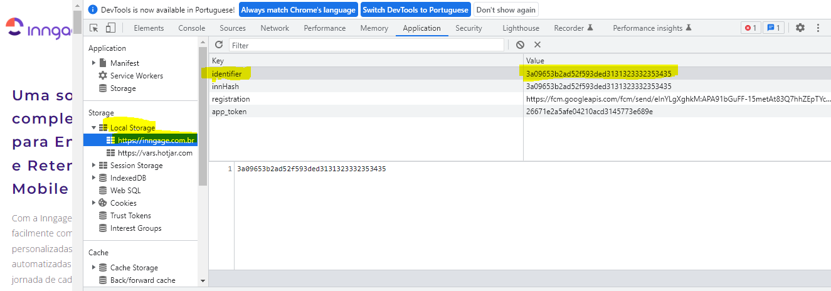Click the inspect element picker icon
Image resolution: width=831 pixels, height=291 pixels.
pyautogui.click(x=94, y=28)
